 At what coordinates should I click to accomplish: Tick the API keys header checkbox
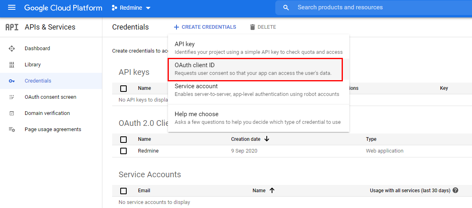pos(123,89)
